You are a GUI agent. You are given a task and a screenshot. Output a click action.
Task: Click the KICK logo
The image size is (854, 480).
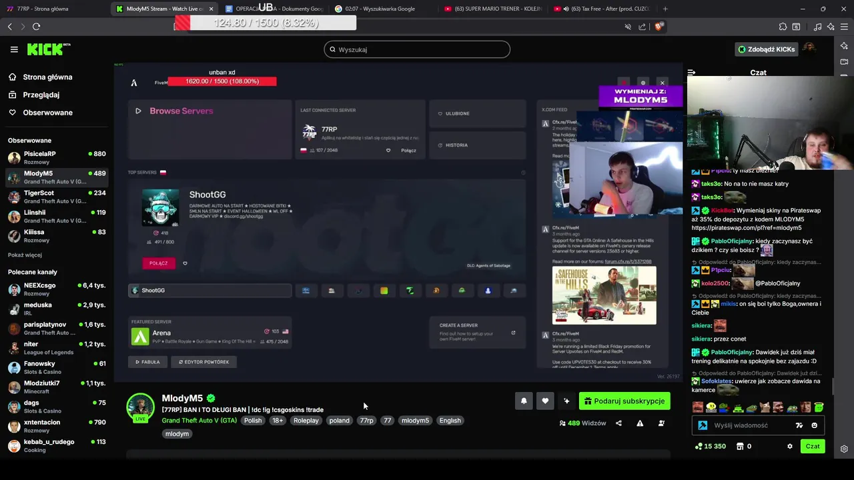(48, 49)
